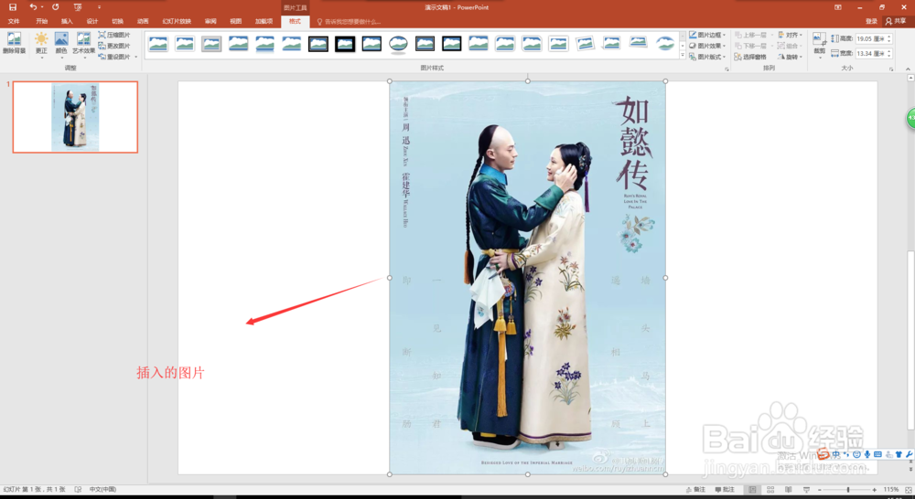Switch to the 开始 ribbon tab

41,21
